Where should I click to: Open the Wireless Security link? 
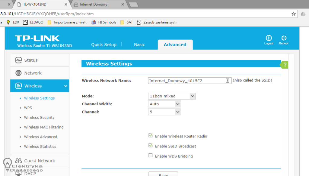coord(39,118)
